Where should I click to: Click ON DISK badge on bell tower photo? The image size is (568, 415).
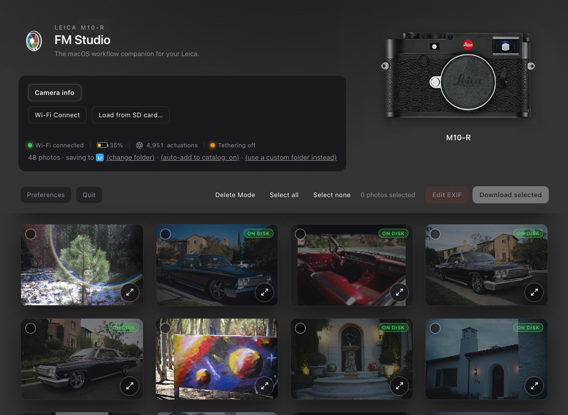[528, 328]
